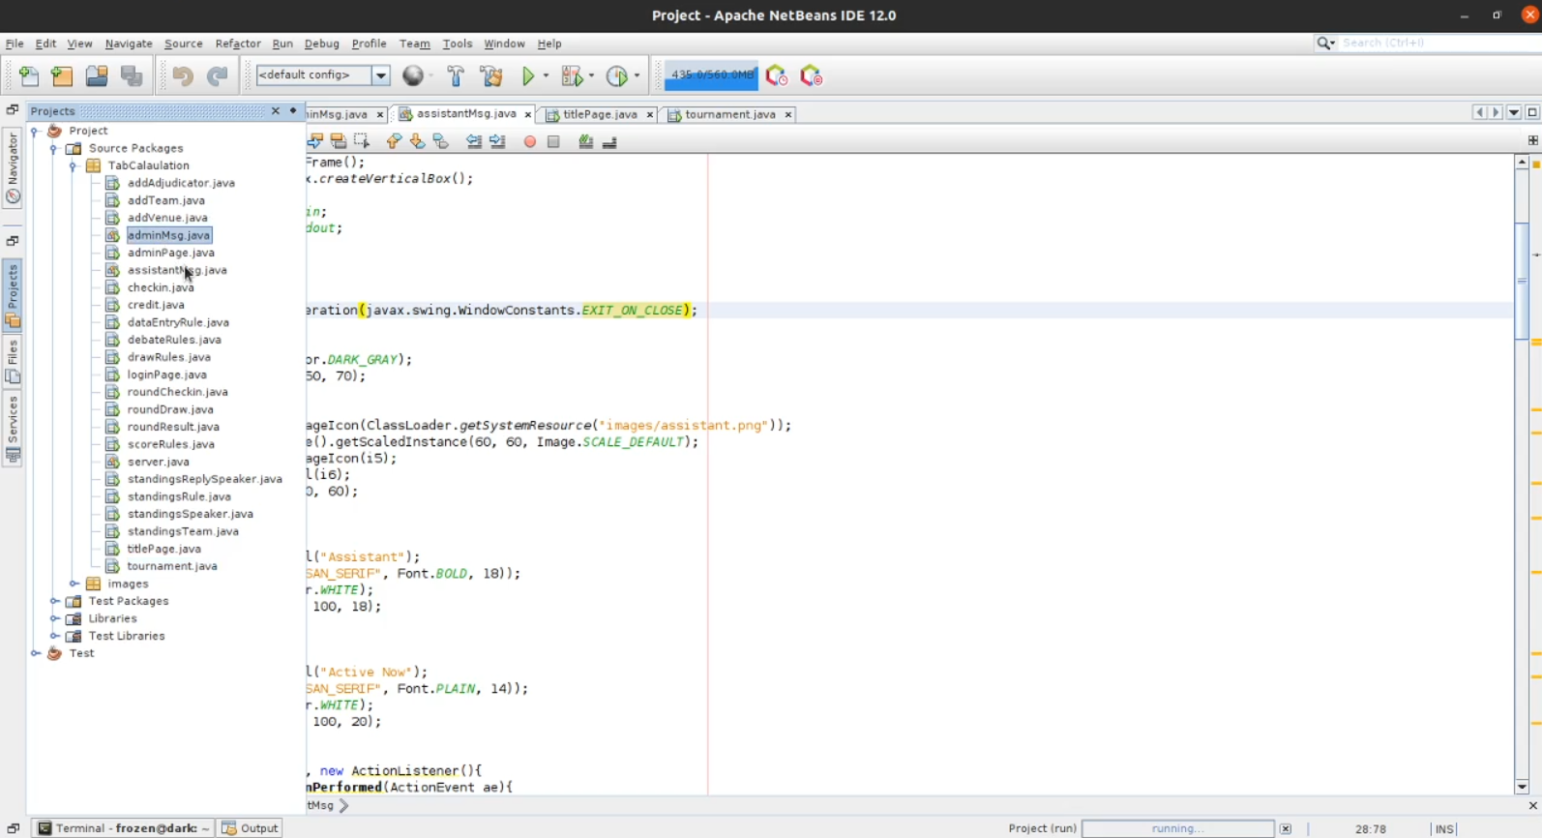Viewport: 1542px width, 838px height.
Task: Open the Terminal - frozen@dark tab
Action: point(124,827)
